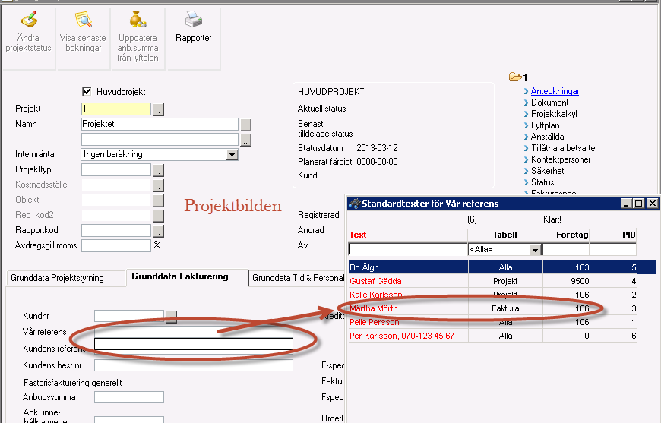Open the Projekttyp lookup button

coord(158,170)
